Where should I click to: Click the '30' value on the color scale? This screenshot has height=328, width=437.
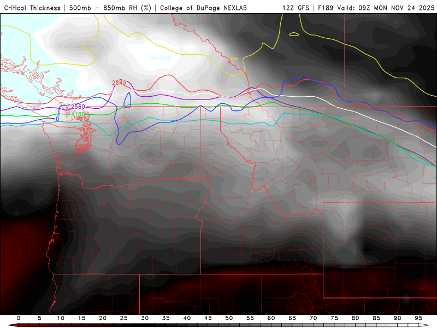(x=145, y=318)
